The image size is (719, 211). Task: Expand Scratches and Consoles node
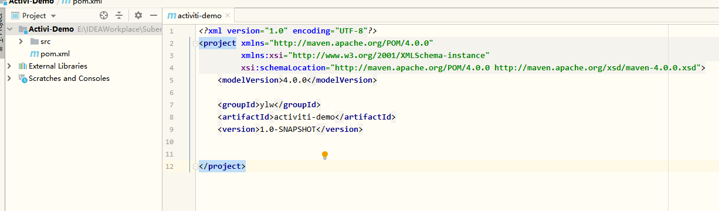9,79
